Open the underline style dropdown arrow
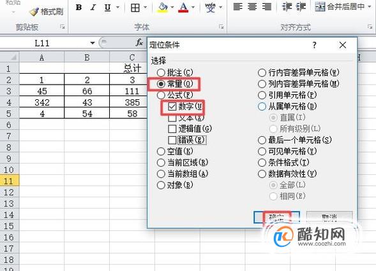 (117, 8)
